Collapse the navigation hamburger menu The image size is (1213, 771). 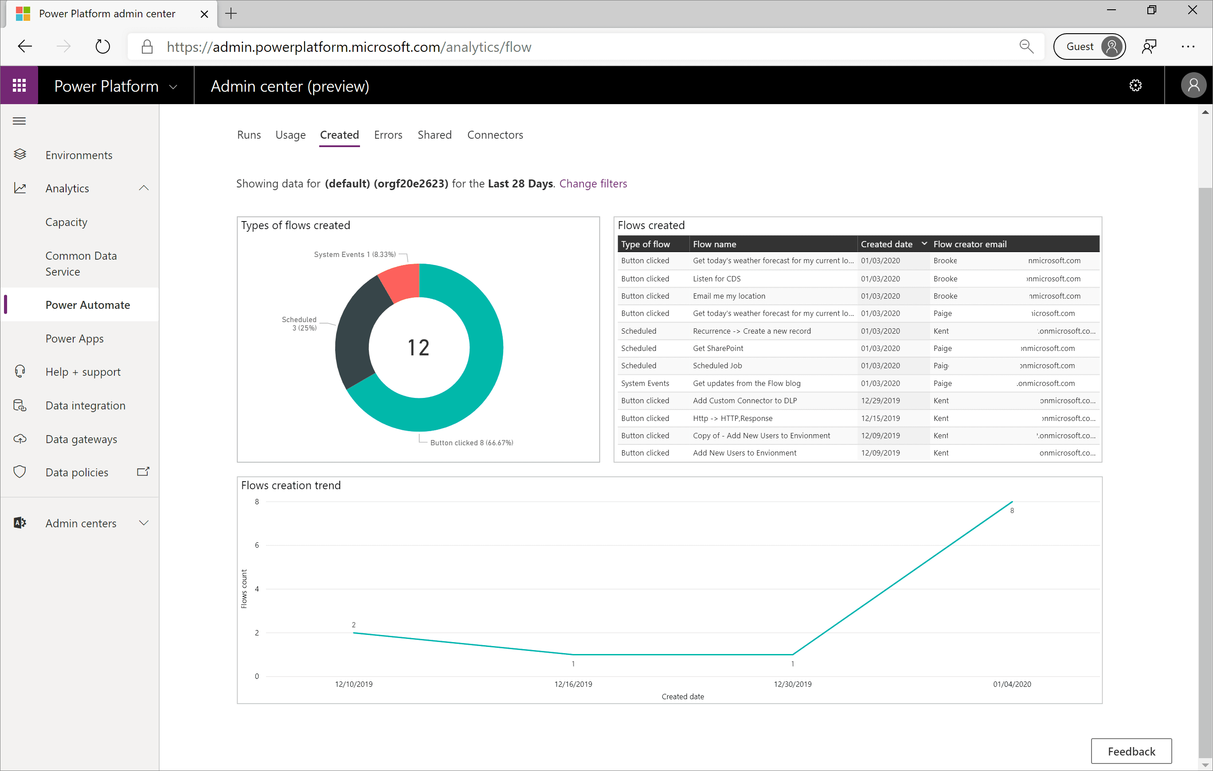pos(19,121)
